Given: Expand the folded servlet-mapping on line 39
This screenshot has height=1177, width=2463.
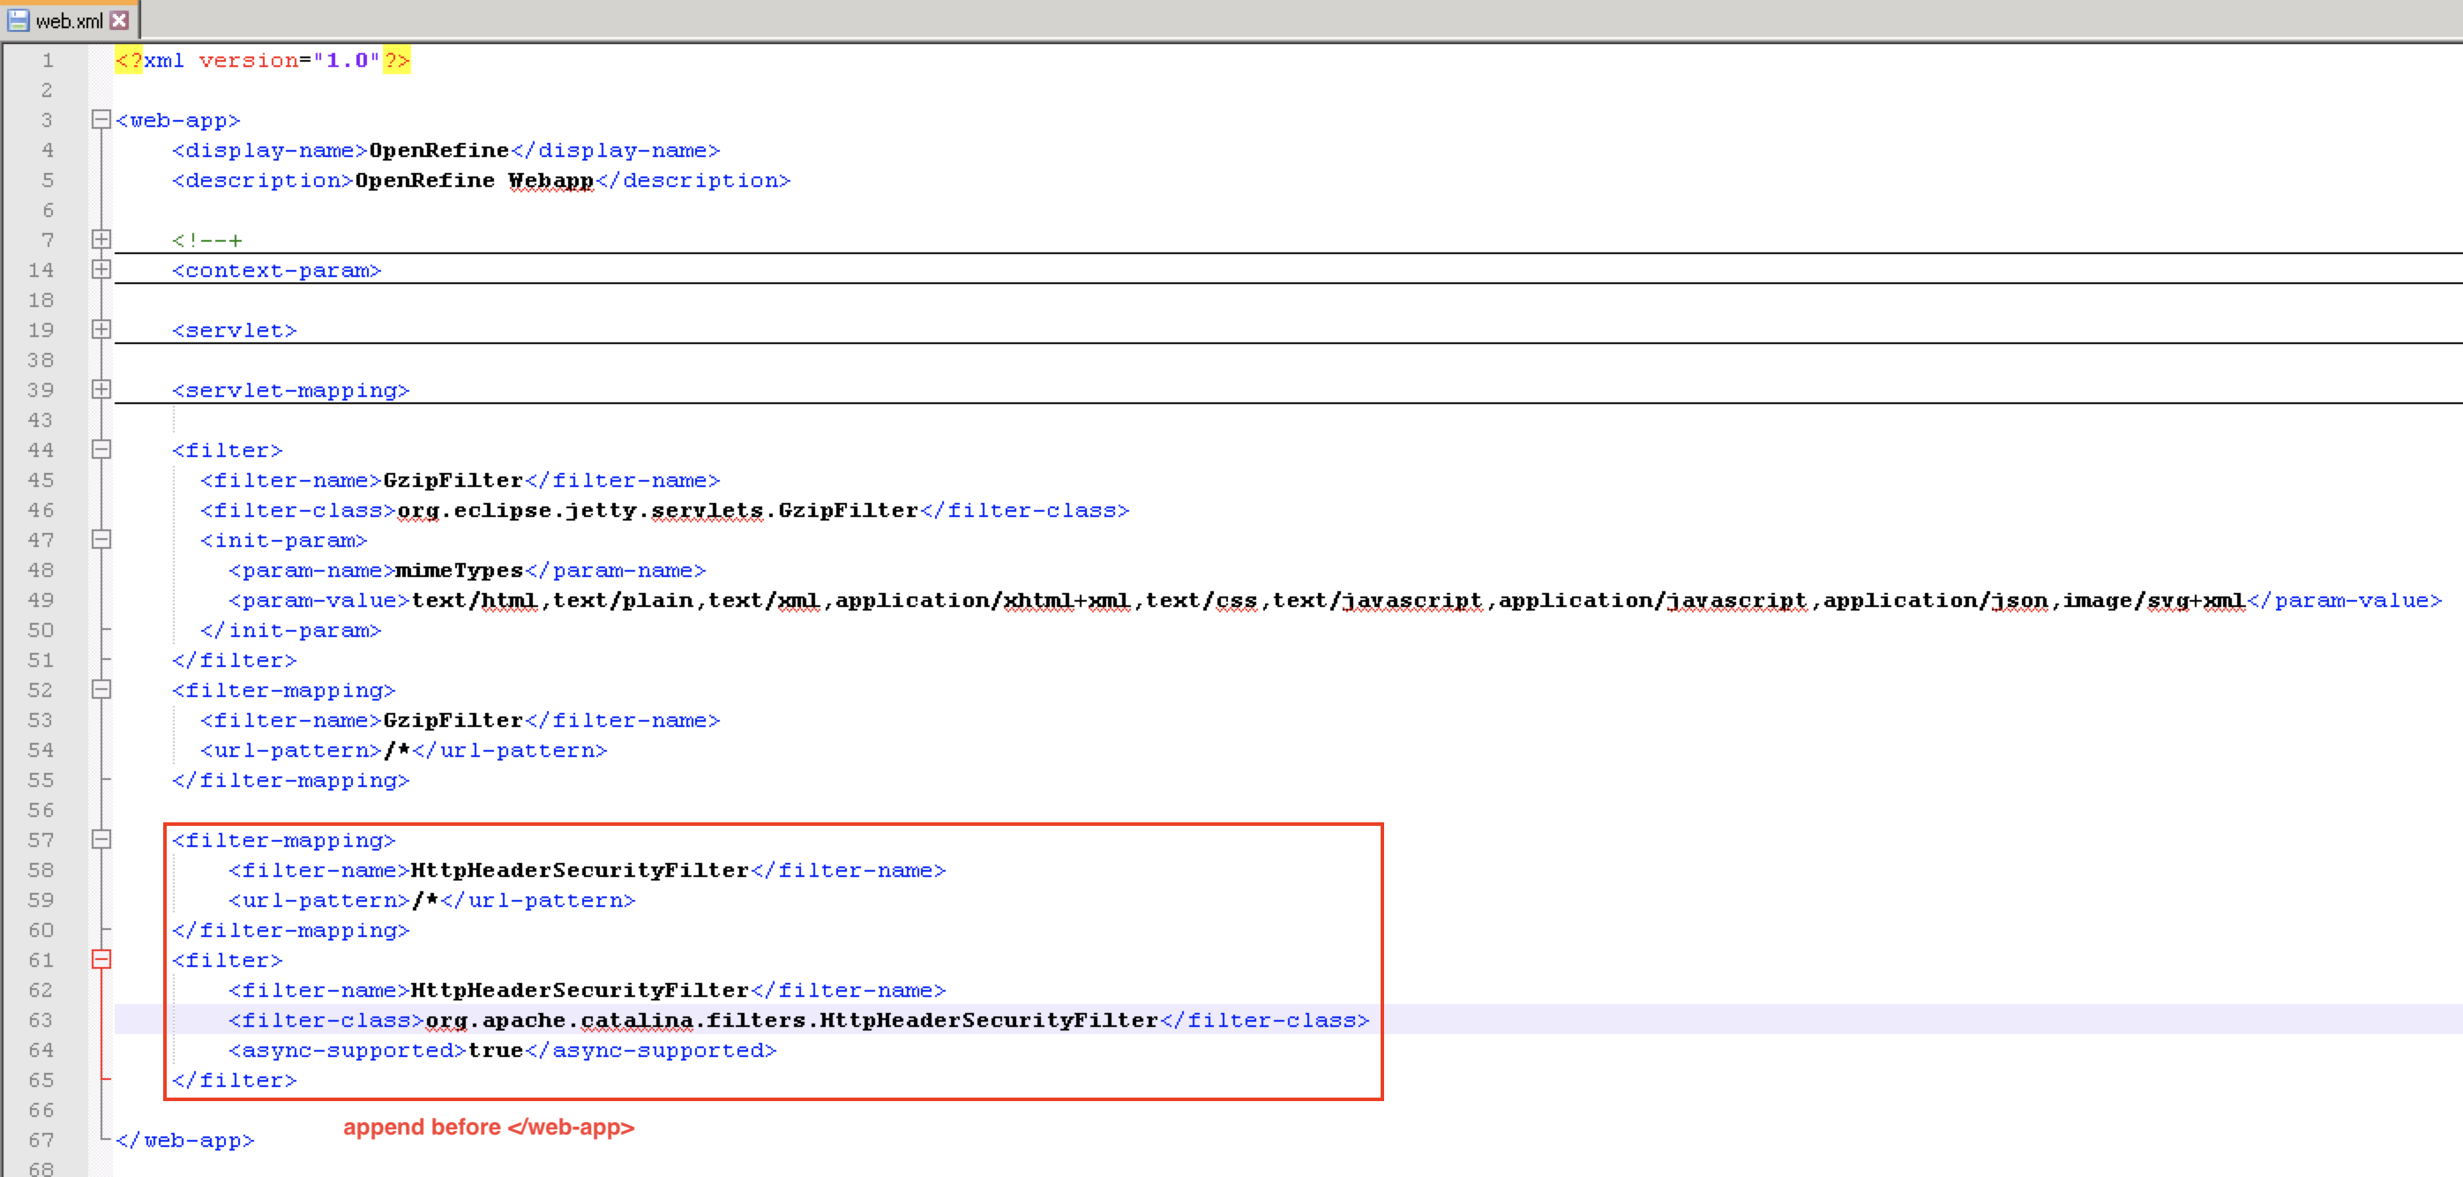Looking at the screenshot, I should (101, 389).
